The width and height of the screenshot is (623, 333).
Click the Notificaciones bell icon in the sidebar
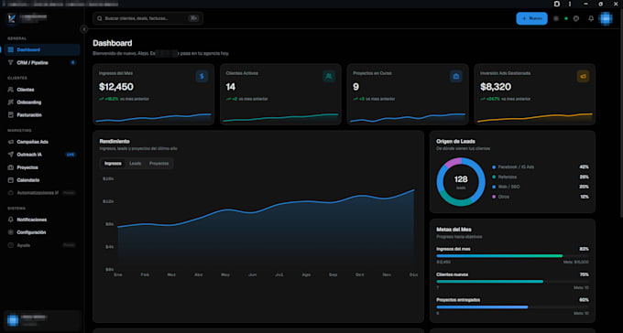[x=11, y=220]
